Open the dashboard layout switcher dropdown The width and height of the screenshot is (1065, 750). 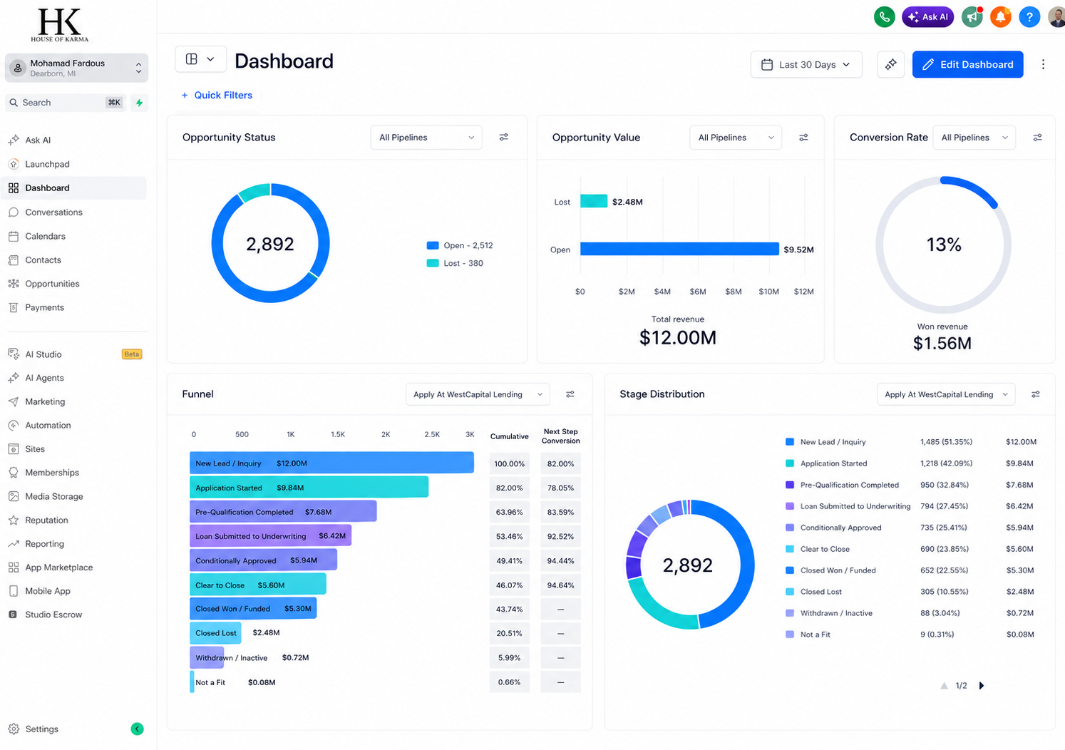pos(200,59)
